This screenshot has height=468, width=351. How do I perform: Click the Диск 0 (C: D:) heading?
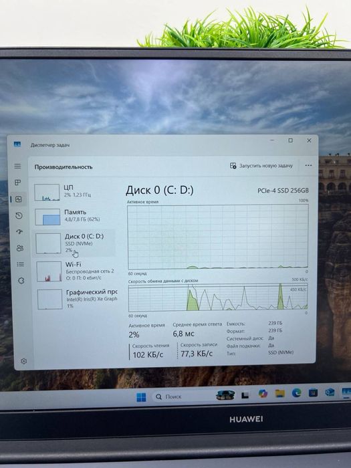pyautogui.click(x=159, y=190)
